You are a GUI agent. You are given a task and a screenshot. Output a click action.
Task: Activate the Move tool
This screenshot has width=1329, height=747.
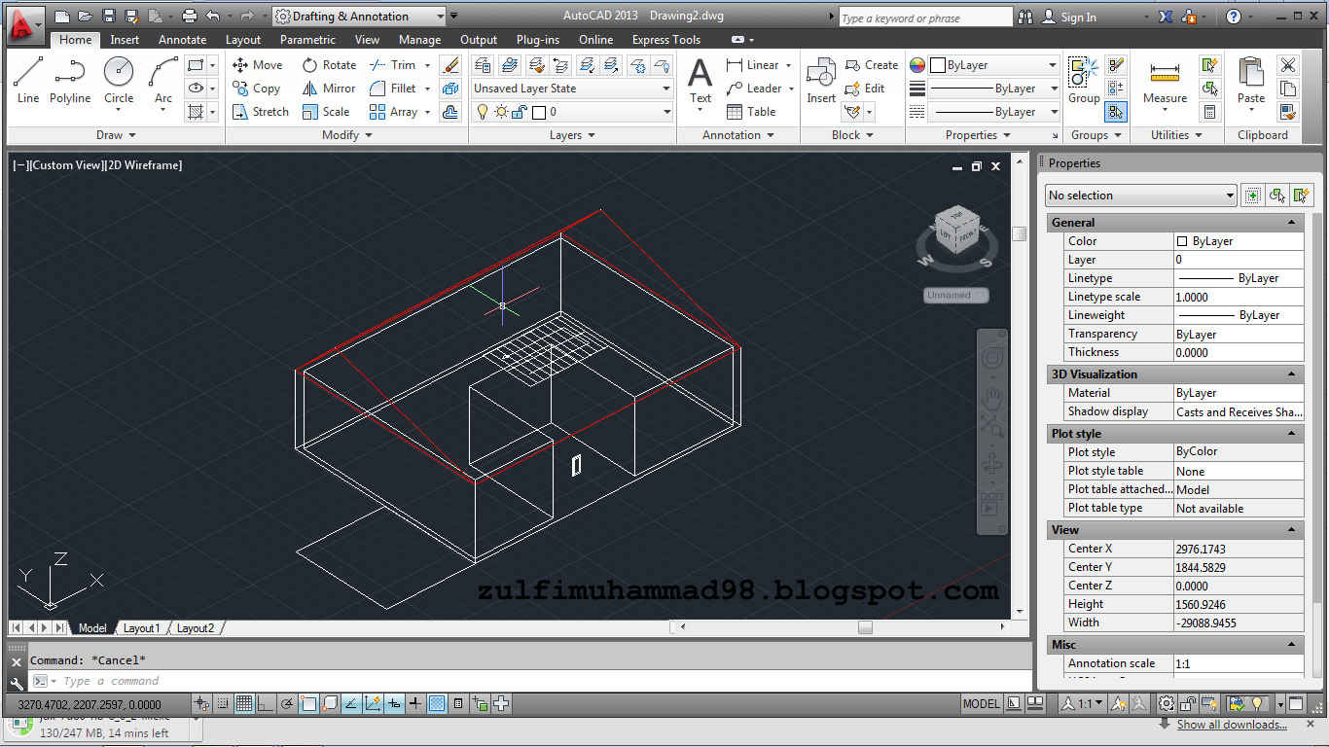pos(256,64)
